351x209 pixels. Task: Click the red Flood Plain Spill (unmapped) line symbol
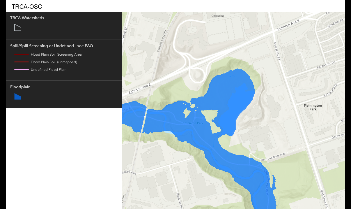[x=22, y=62]
